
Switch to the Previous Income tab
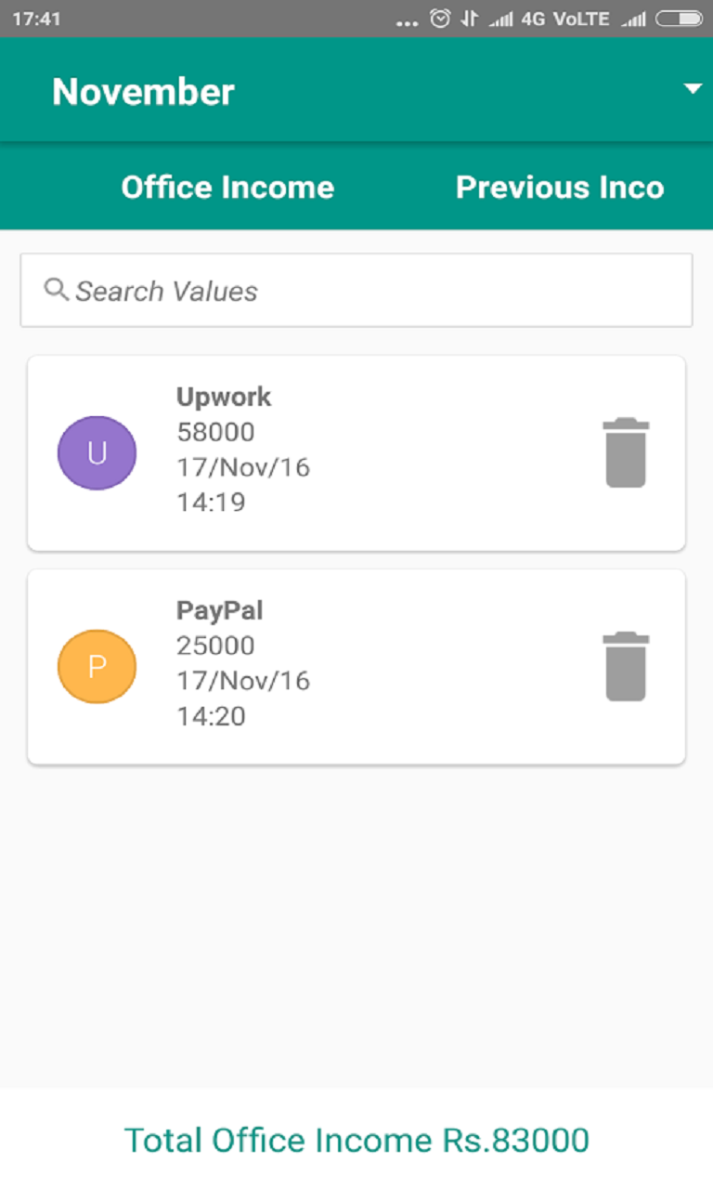click(x=560, y=188)
